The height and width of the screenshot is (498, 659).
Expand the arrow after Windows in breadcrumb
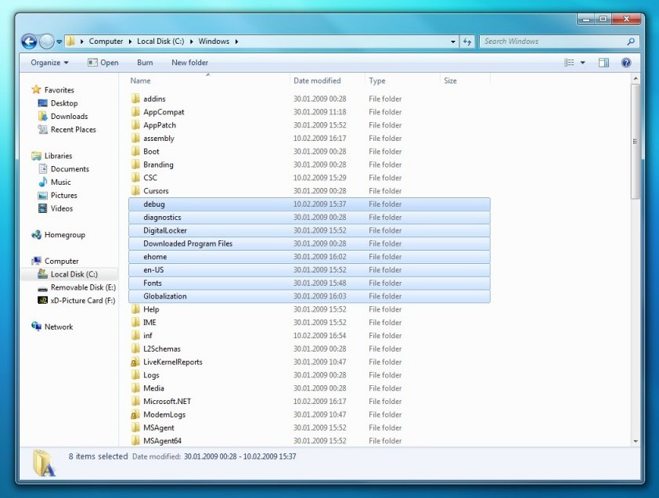[236, 41]
